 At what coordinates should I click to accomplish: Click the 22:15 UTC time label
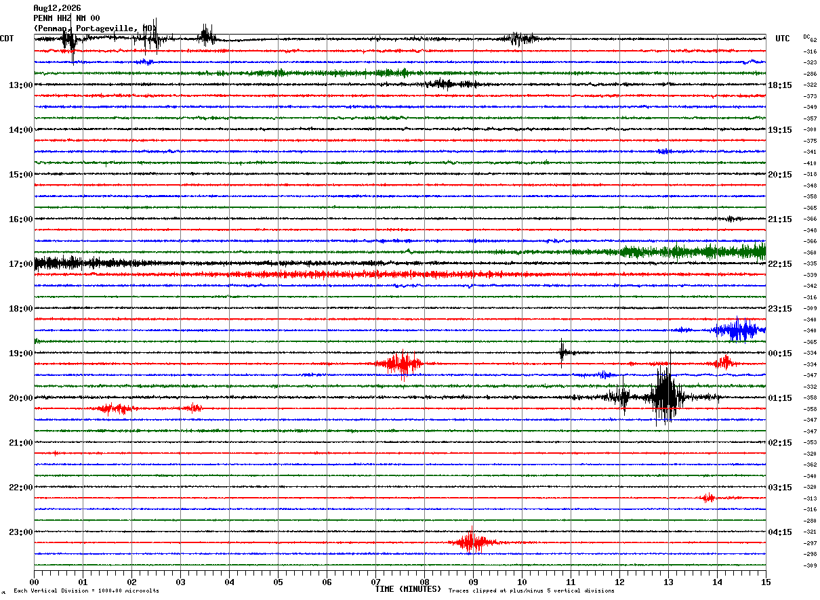click(x=780, y=264)
